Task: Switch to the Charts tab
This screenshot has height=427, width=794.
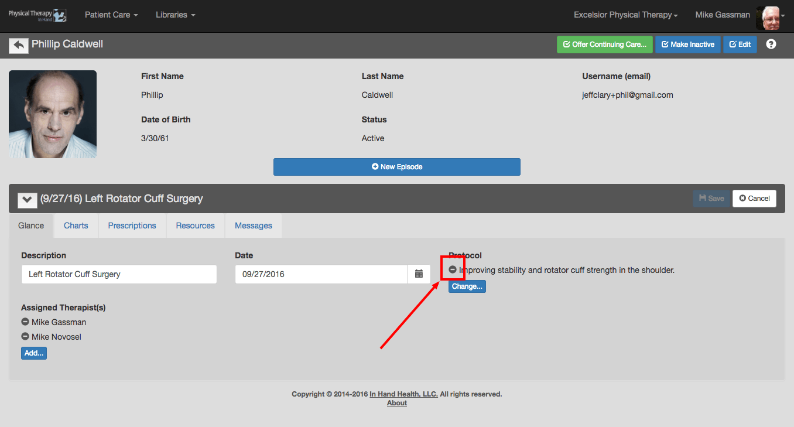Action: (x=76, y=226)
